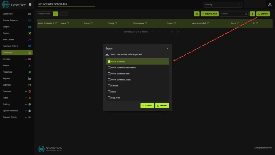This screenshot has height=155, width=275.
Task: Enable the Order Schedule Recurrence checkbox
Action: coord(109,68)
